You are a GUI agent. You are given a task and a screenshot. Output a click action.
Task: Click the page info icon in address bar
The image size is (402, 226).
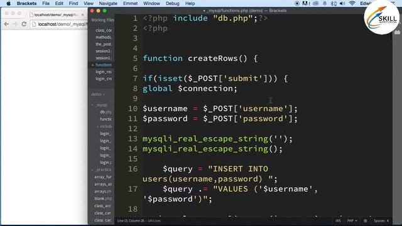pyautogui.click(x=34, y=24)
